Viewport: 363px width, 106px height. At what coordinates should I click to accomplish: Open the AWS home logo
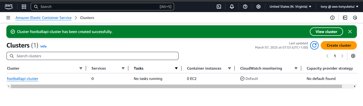(x=9, y=7)
